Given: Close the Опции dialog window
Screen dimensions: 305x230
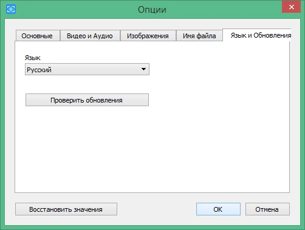Looking at the screenshot, I should click(291, 7).
